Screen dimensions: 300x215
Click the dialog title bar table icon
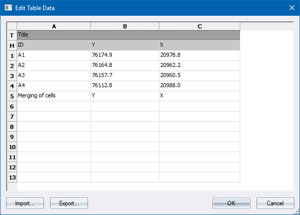(8, 8)
